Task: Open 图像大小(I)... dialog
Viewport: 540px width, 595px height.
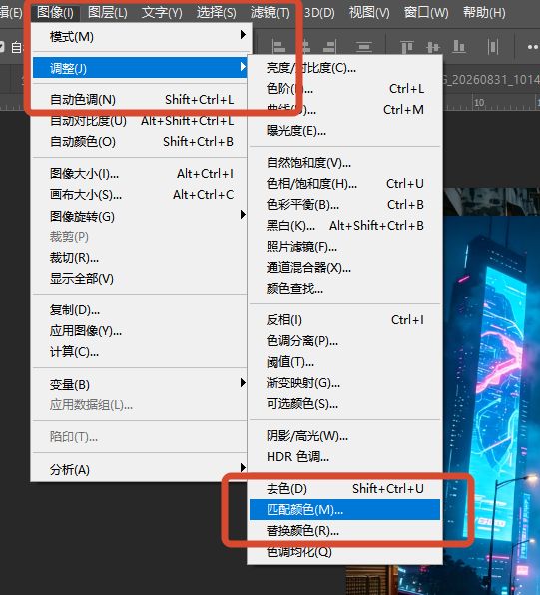Action: tap(140, 174)
